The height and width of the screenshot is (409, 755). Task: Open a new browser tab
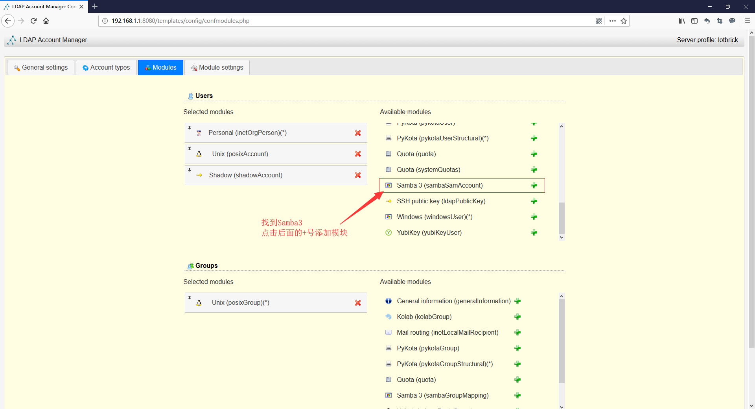pos(95,7)
